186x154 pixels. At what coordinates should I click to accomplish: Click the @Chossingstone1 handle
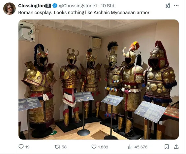click(x=78, y=6)
